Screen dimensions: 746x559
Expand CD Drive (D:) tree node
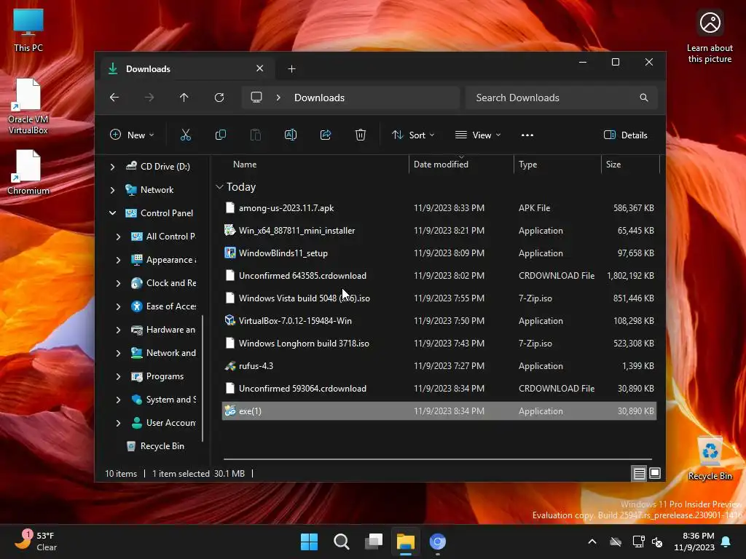coord(112,167)
